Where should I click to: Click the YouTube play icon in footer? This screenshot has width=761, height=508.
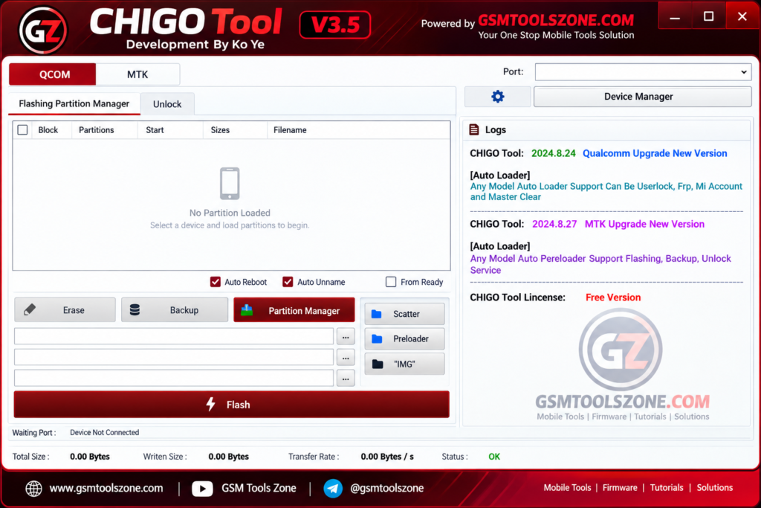(x=202, y=488)
